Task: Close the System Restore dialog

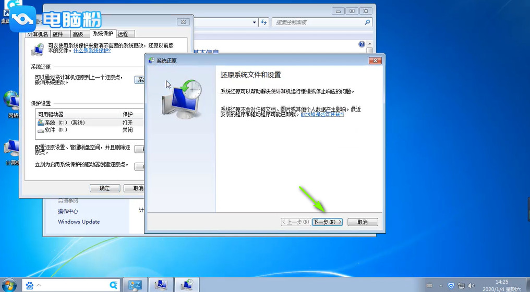Action: [375, 60]
